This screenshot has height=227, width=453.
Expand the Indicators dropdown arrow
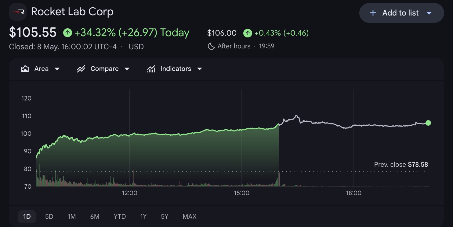click(x=200, y=69)
